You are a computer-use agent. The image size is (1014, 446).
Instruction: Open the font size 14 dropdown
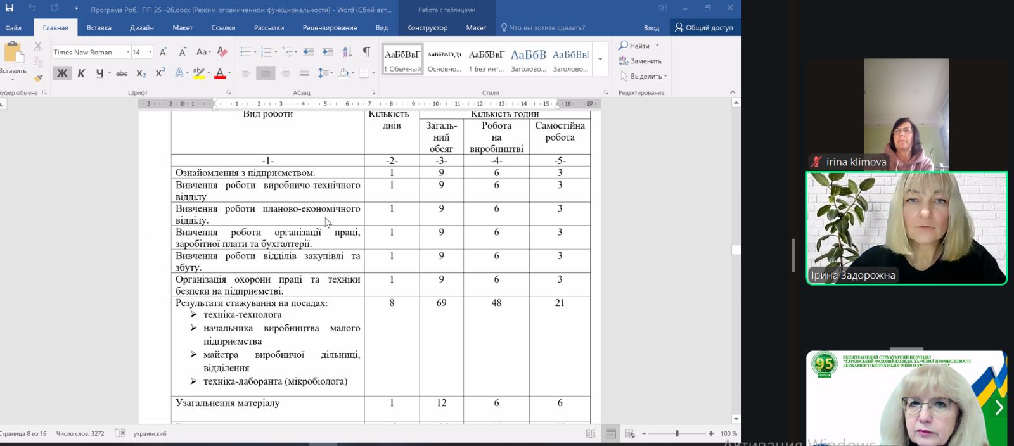150,52
